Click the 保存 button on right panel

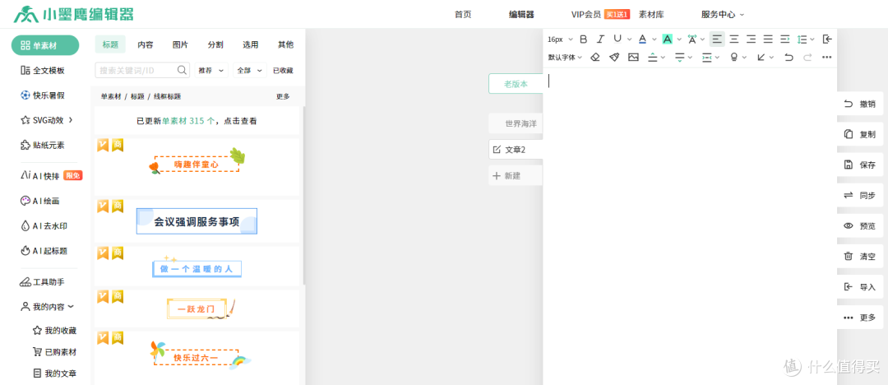860,165
